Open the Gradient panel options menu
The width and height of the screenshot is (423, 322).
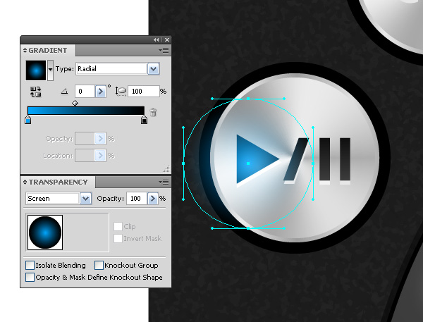click(x=164, y=51)
